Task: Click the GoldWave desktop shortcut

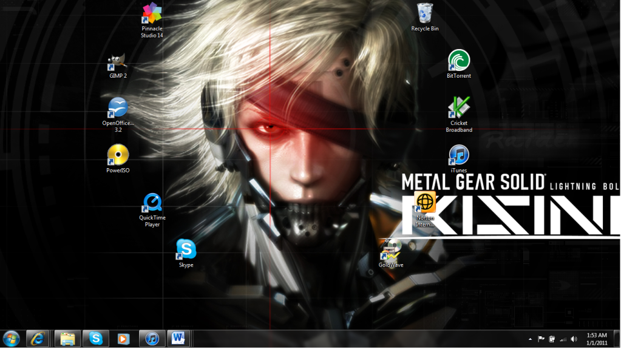Action: point(391,254)
